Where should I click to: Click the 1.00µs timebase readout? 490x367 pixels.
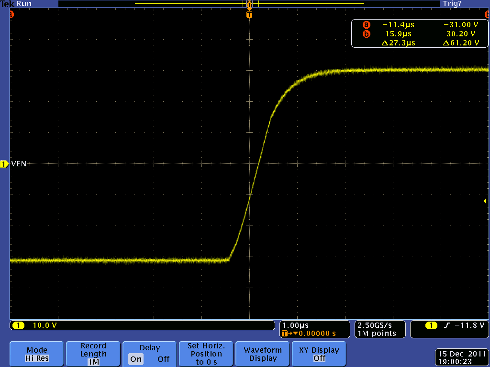pos(296,325)
